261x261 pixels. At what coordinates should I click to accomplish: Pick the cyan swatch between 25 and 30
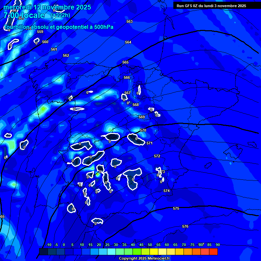111,251
